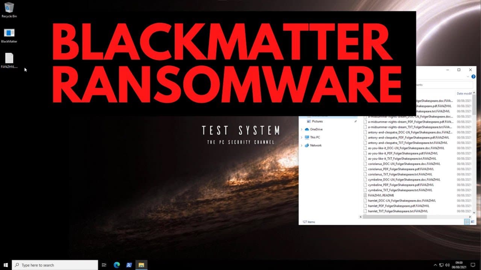Open the Recycle Bin desktop icon

(x=9, y=10)
